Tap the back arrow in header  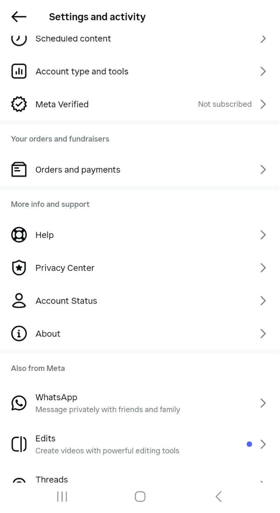coord(19,17)
